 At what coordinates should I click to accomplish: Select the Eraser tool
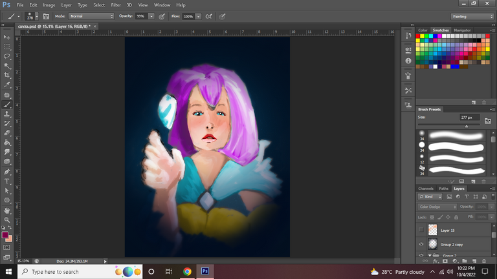(6, 133)
